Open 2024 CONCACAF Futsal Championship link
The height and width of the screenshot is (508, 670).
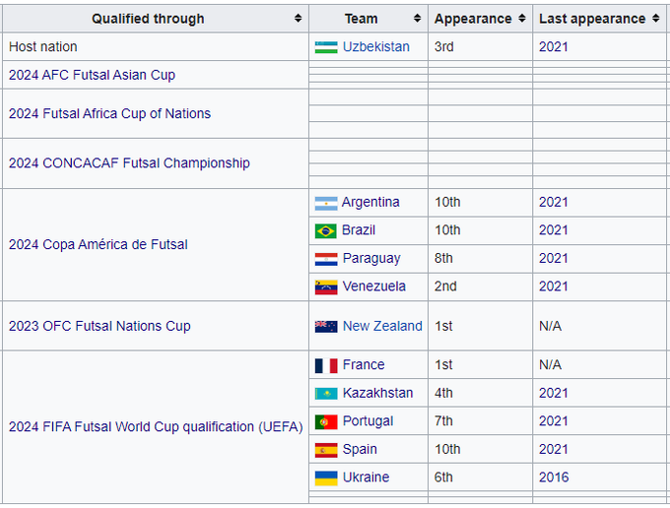click(129, 163)
